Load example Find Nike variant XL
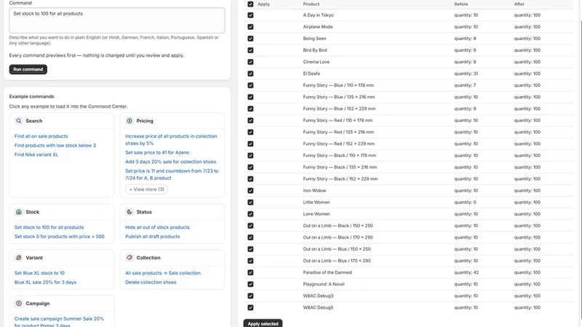Screen dimensions: 582x327 coord(36,155)
